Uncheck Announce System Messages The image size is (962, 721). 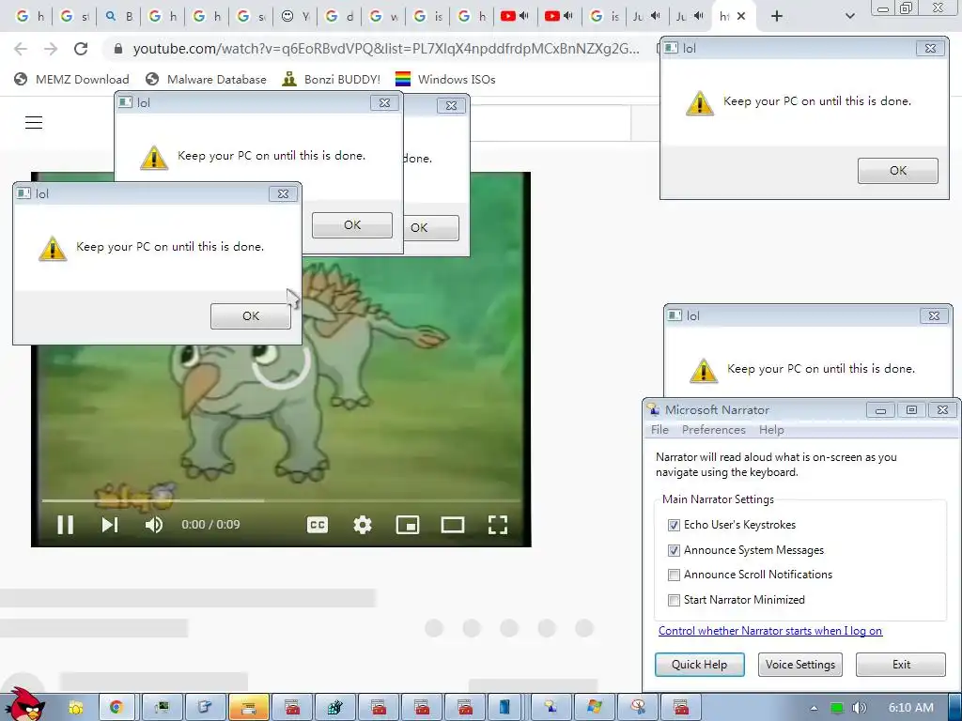click(x=674, y=550)
